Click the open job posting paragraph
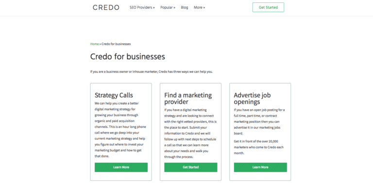This screenshot has width=373, height=188. tap(259, 121)
